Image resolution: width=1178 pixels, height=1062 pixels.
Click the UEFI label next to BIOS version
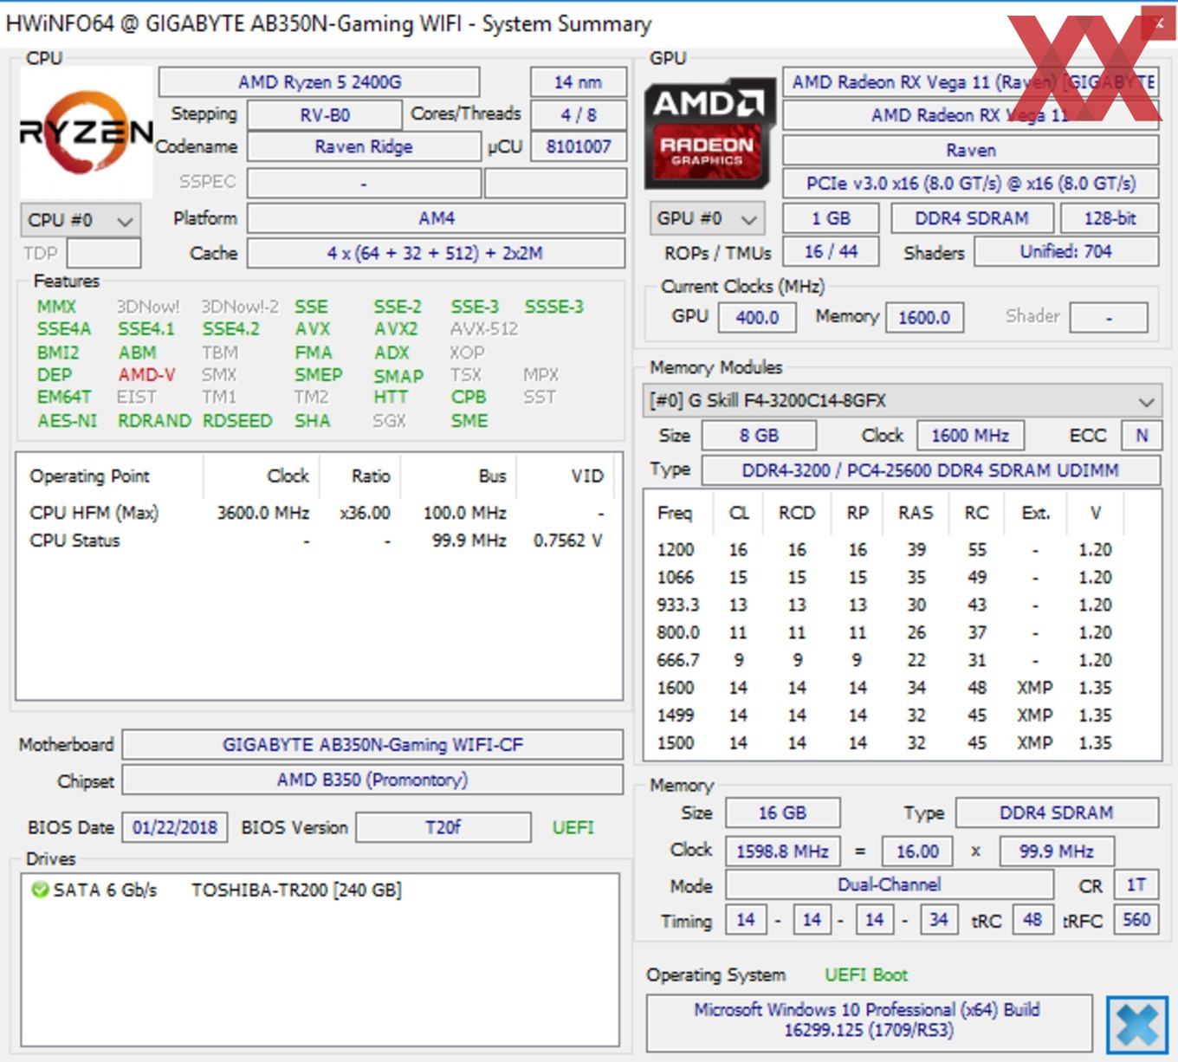[573, 827]
